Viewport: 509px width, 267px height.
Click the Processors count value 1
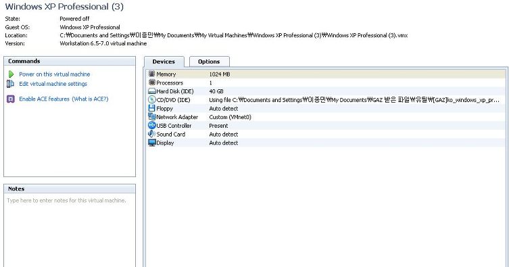[211, 82]
